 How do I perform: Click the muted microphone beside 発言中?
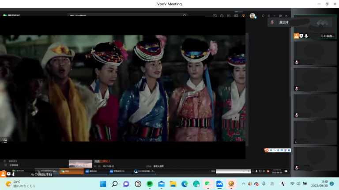point(272,22)
